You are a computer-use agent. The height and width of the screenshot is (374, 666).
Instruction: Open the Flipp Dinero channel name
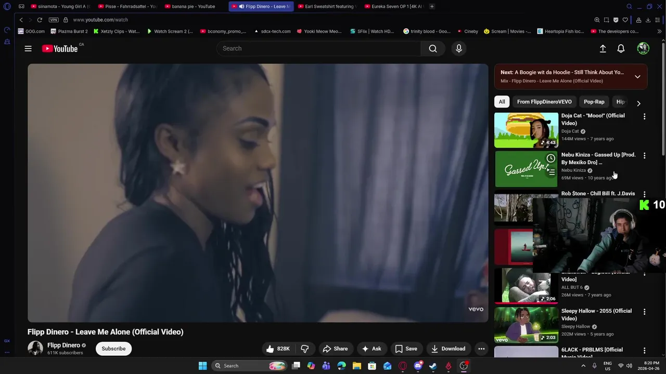tap(63, 345)
